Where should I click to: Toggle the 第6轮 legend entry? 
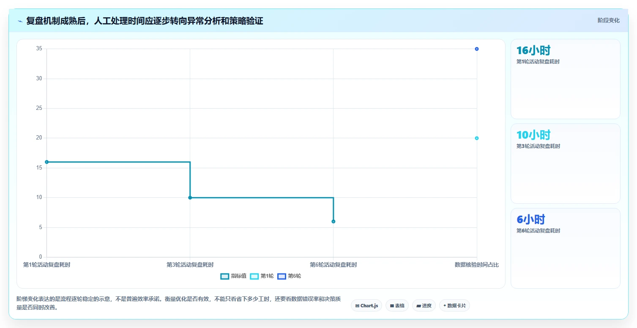click(289, 276)
